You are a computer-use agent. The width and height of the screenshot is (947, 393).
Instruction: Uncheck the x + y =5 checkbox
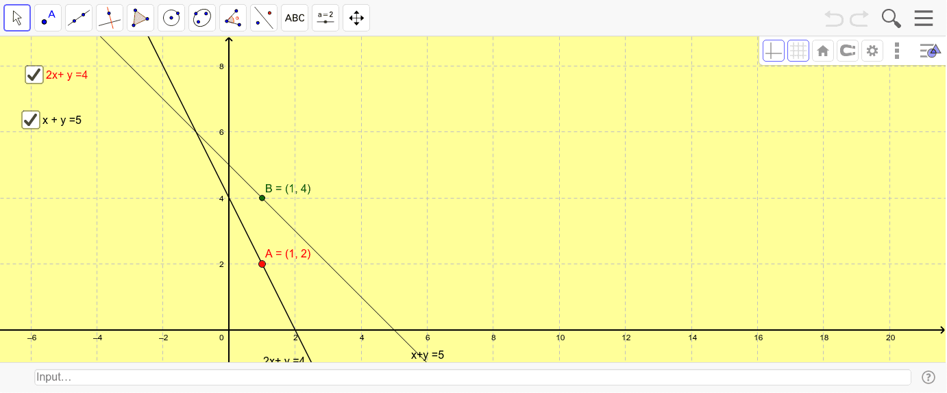[x=31, y=120]
